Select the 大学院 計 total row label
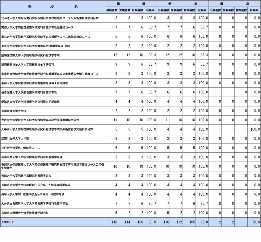 [x=8, y=222]
